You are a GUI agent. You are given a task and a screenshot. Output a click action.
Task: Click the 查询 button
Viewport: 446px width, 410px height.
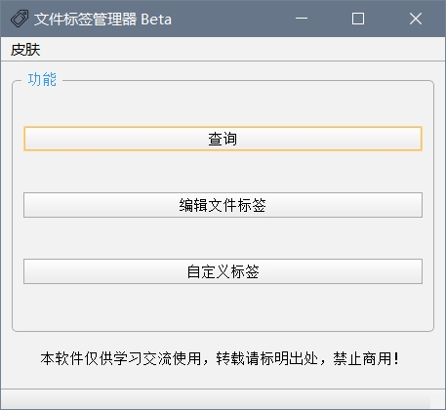[223, 139]
